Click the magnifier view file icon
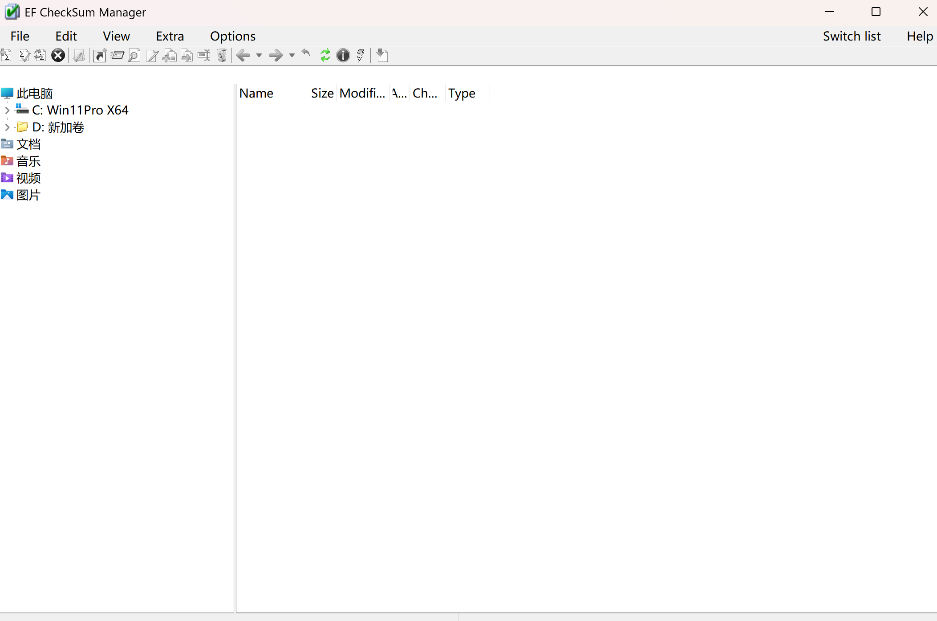 (134, 55)
